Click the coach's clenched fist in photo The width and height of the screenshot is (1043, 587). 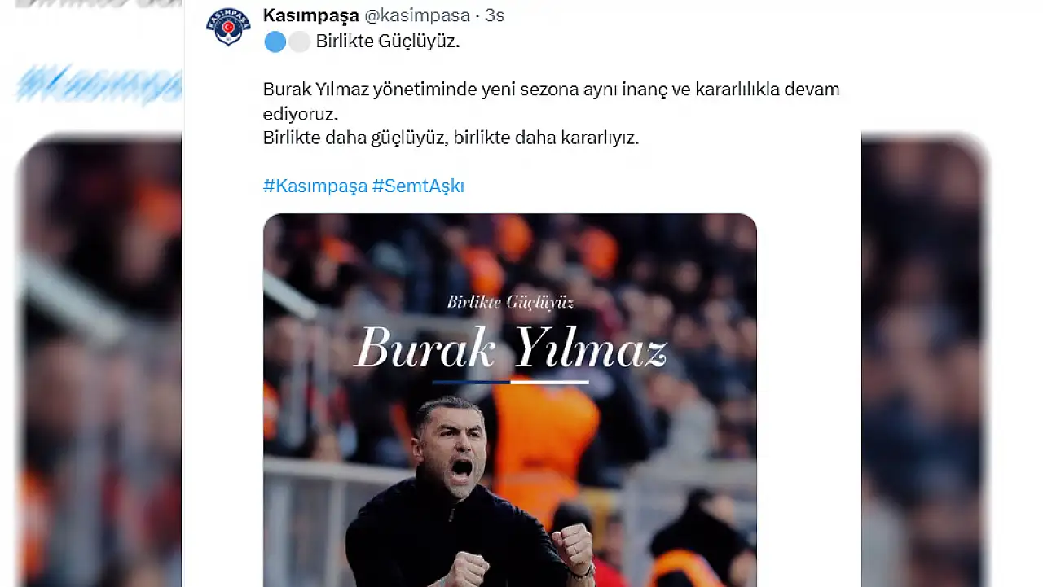click(573, 548)
